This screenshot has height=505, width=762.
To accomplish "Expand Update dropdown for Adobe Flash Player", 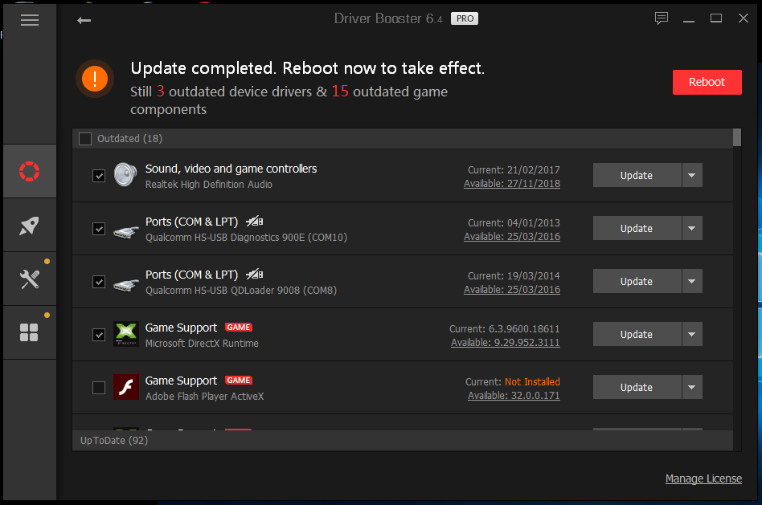I will [x=692, y=387].
